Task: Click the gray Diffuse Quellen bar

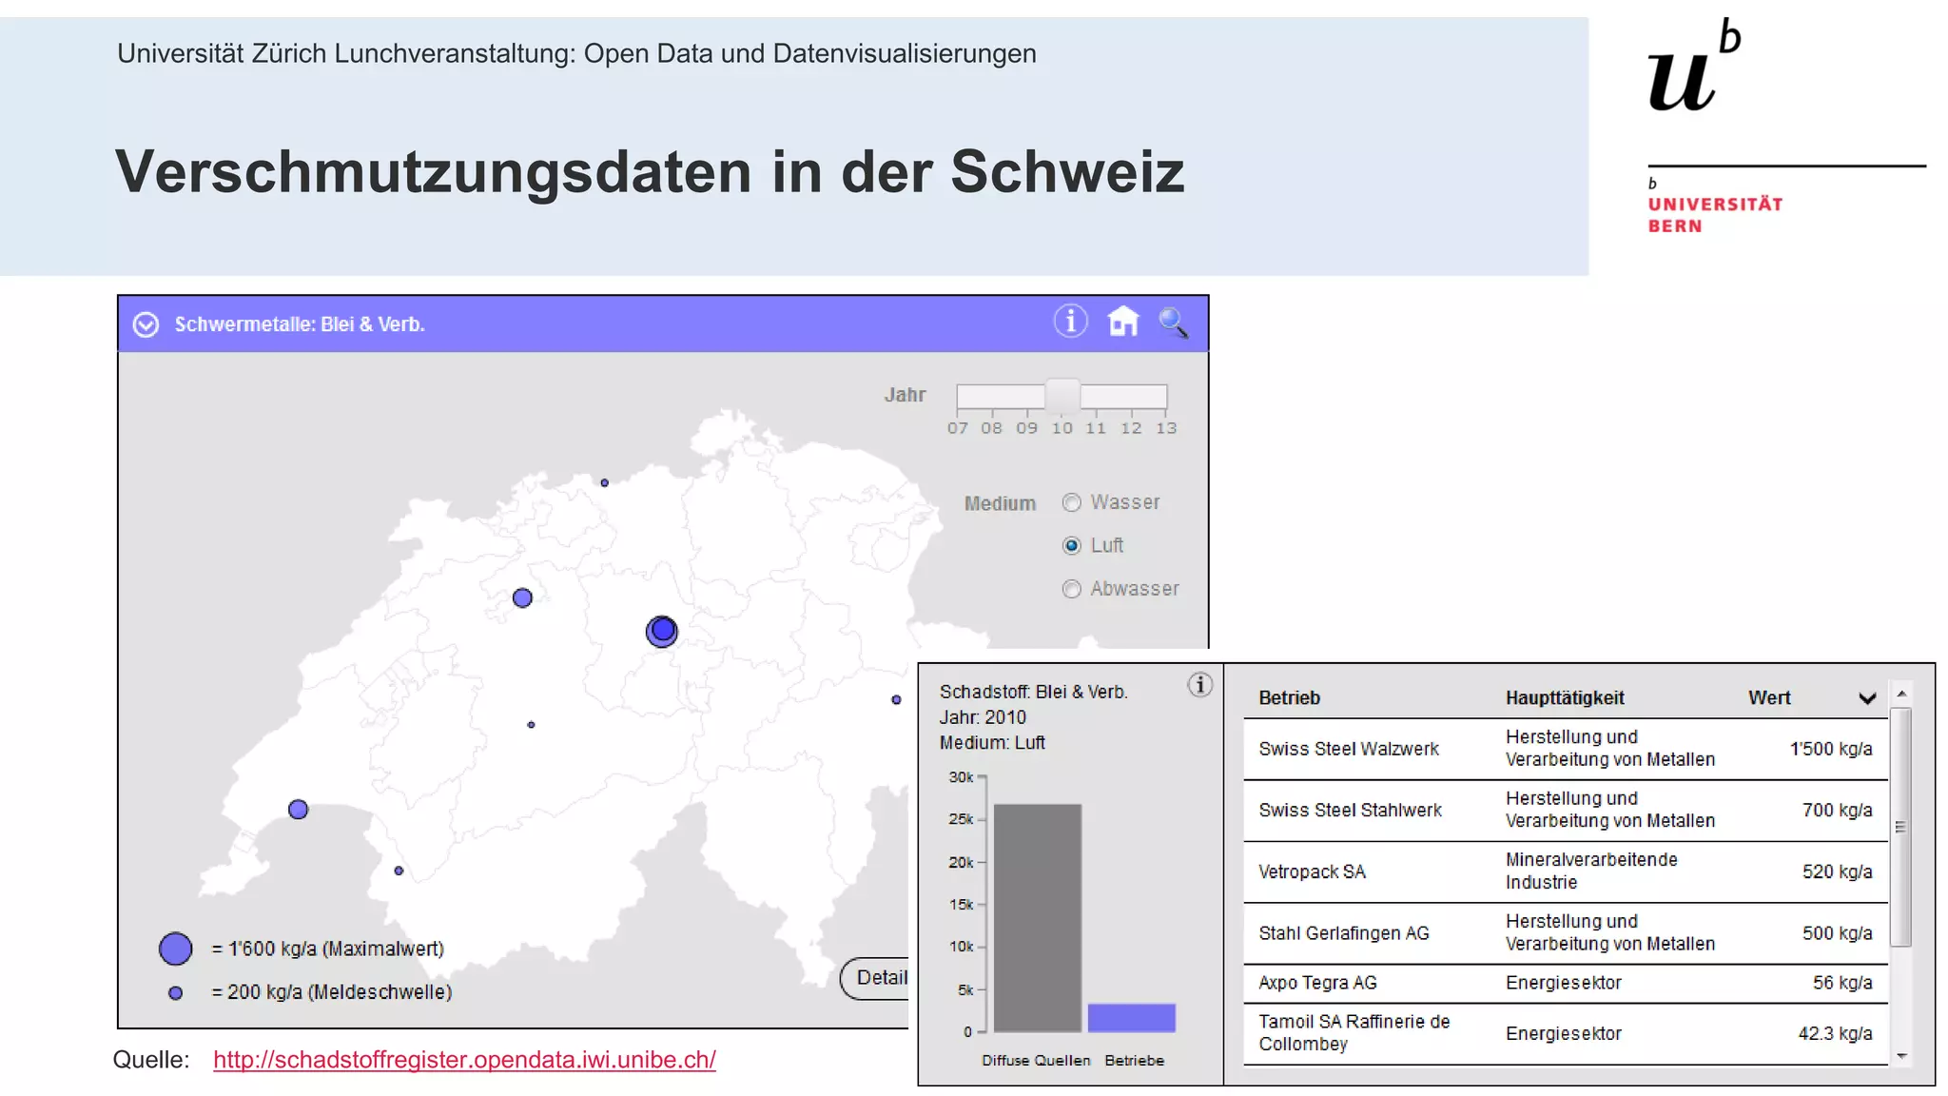Action: 1037,918
